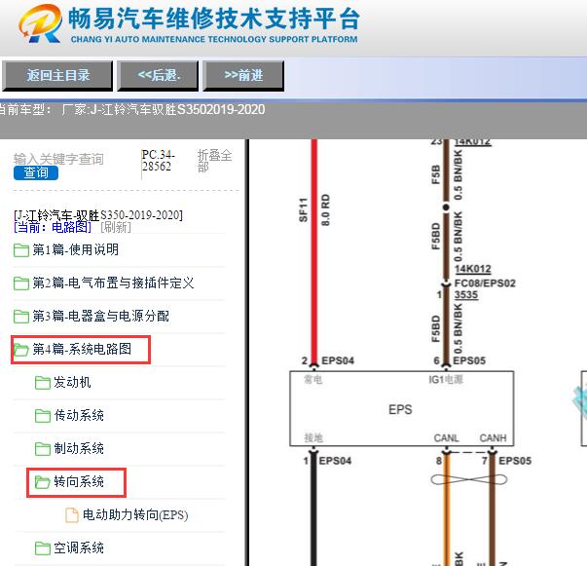Click the CANH pin label in the EPS box
587x566 pixels.
tap(493, 437)
